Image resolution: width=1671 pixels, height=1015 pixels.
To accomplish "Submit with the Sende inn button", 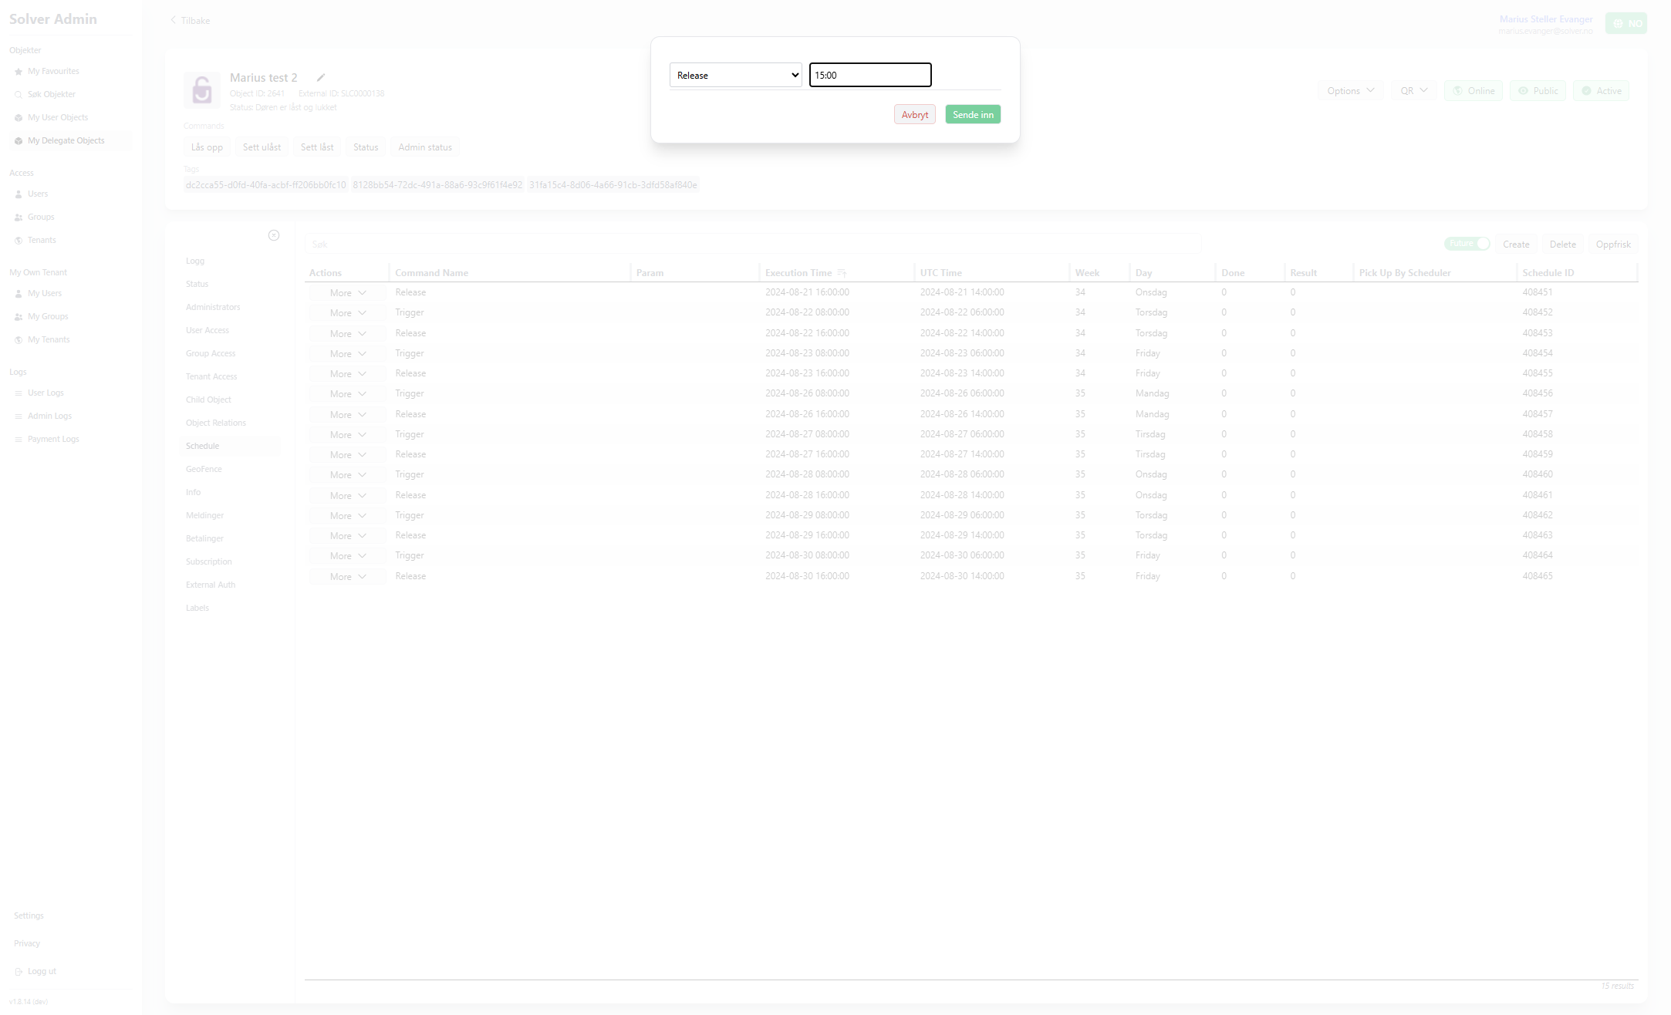I will [973, 114].
